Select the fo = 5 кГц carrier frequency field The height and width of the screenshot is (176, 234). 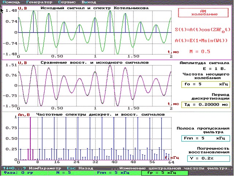(x=205, y=84)
